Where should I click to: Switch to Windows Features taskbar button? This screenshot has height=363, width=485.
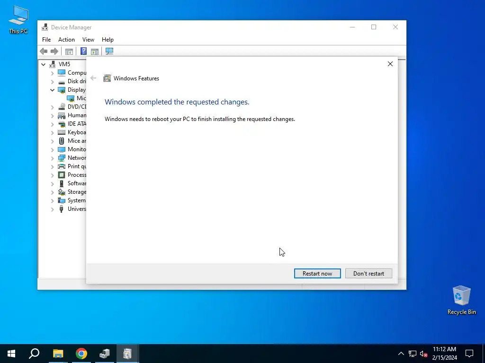point(127,354)
